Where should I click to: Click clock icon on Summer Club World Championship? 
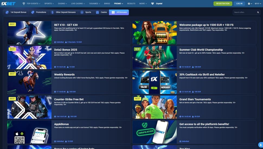(x=180, y=67)
